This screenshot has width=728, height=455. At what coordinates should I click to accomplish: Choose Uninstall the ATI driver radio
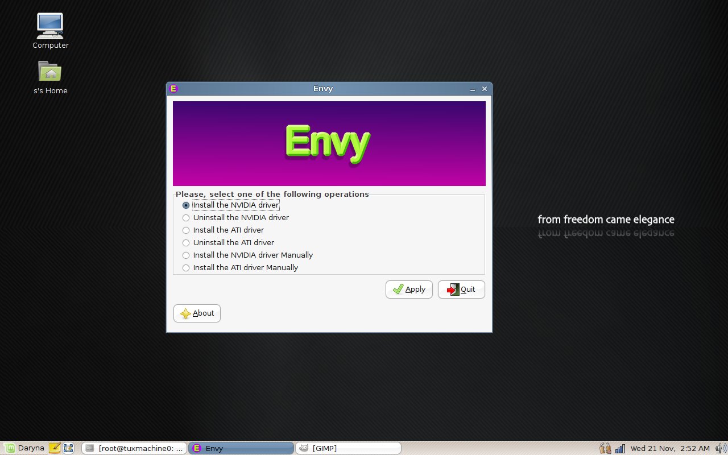[228, 243]
